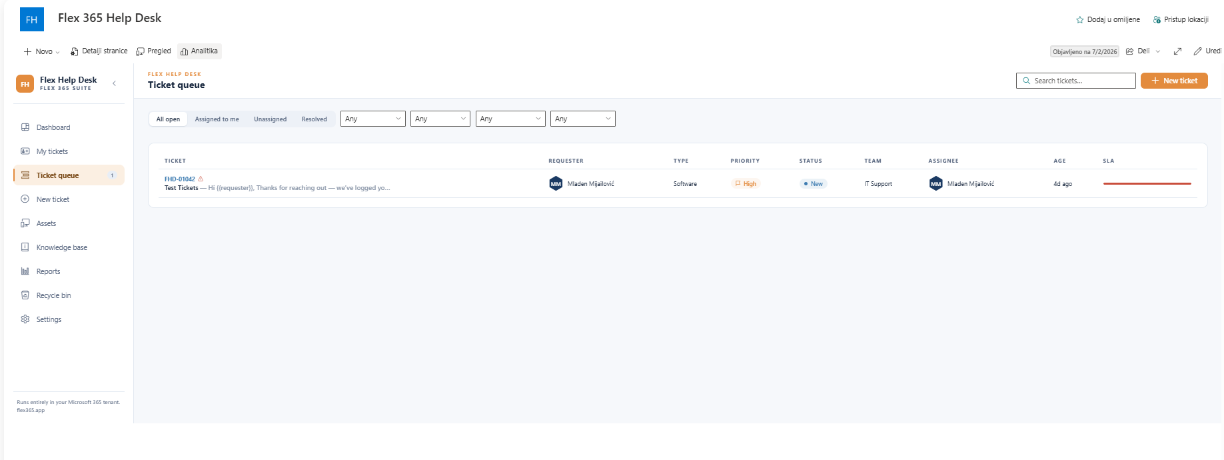
Task: Click the expand to full screen icon
Action: (1177, 51)
